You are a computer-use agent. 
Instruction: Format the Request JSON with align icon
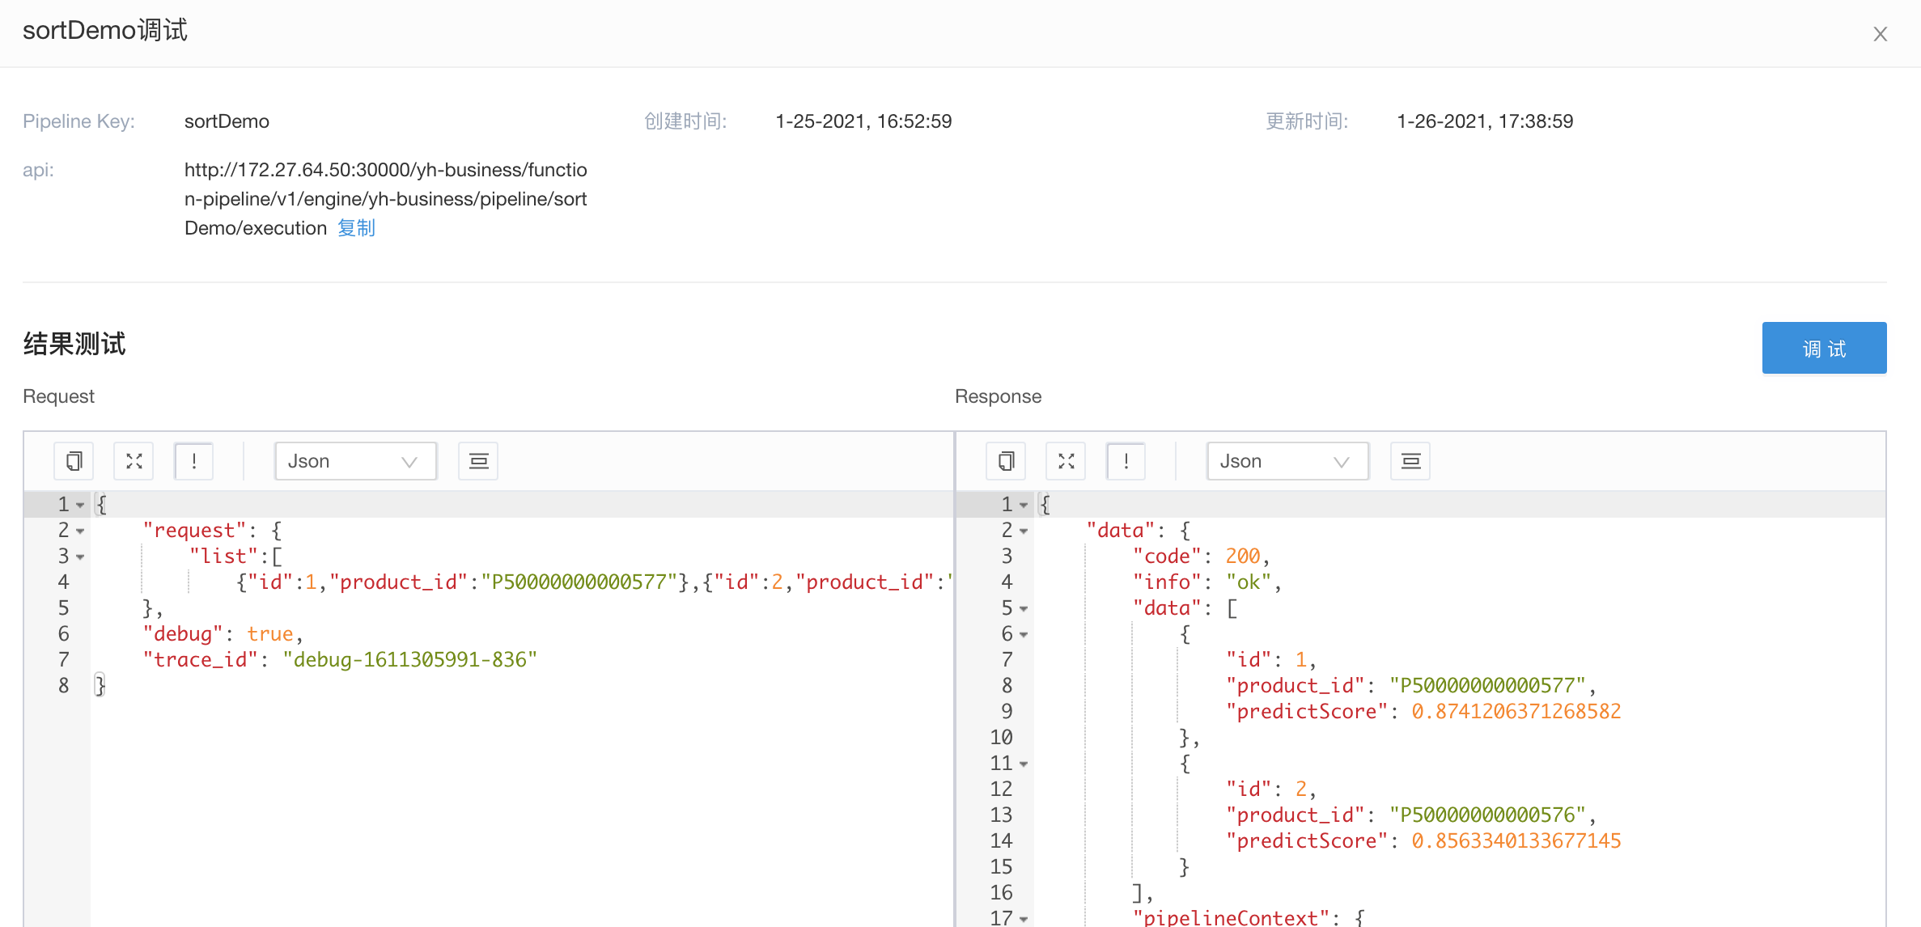point(478,461)
